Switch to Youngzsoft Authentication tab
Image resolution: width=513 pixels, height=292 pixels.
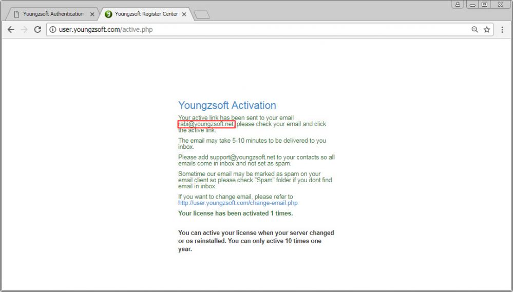click(x=53, y=14)
